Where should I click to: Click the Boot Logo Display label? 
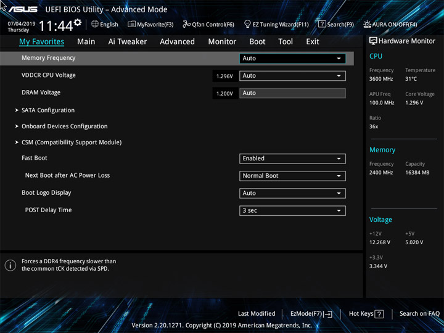tap(46, 193)
